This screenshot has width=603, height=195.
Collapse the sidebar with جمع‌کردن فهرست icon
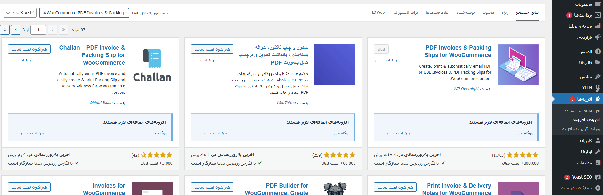[598, 188]
